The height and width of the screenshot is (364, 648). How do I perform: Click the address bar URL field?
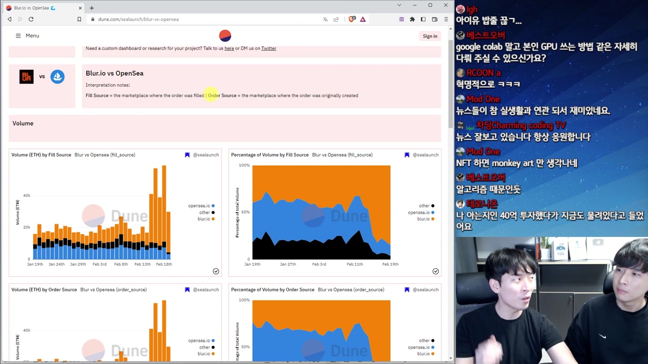[x=202, y=19]
